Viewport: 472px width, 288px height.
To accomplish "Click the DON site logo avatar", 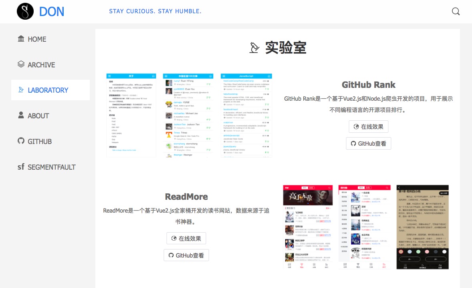I will pos(25,12).
